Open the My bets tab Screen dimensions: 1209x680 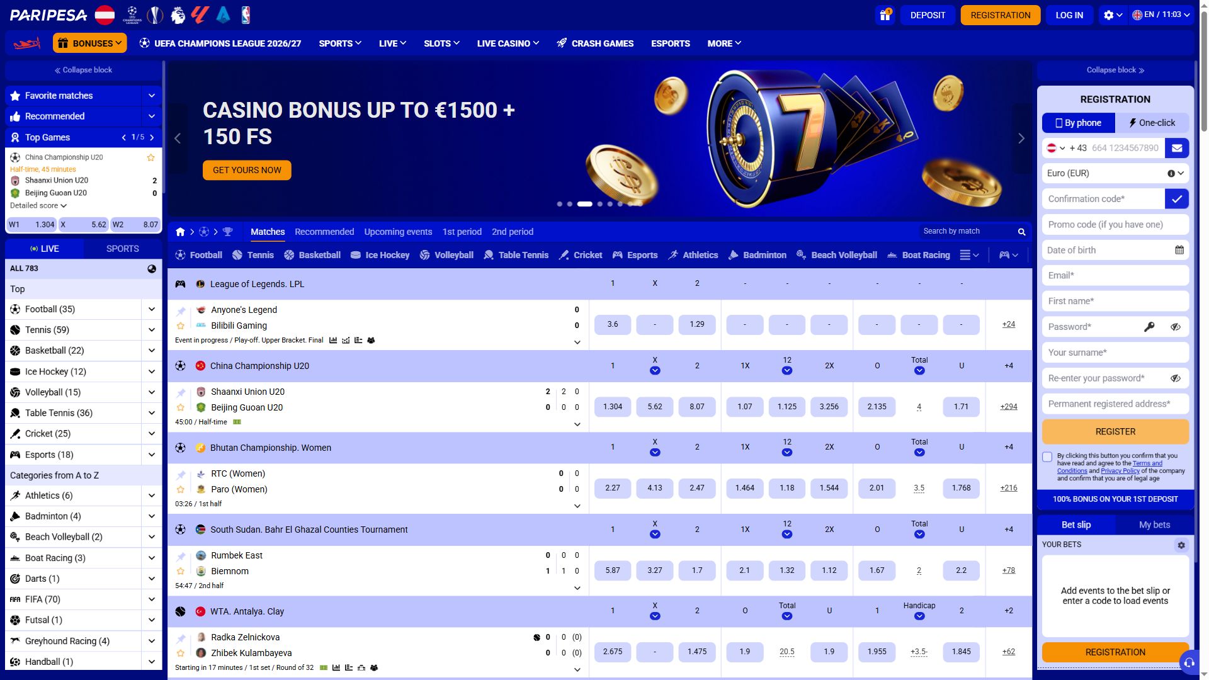1154,524
